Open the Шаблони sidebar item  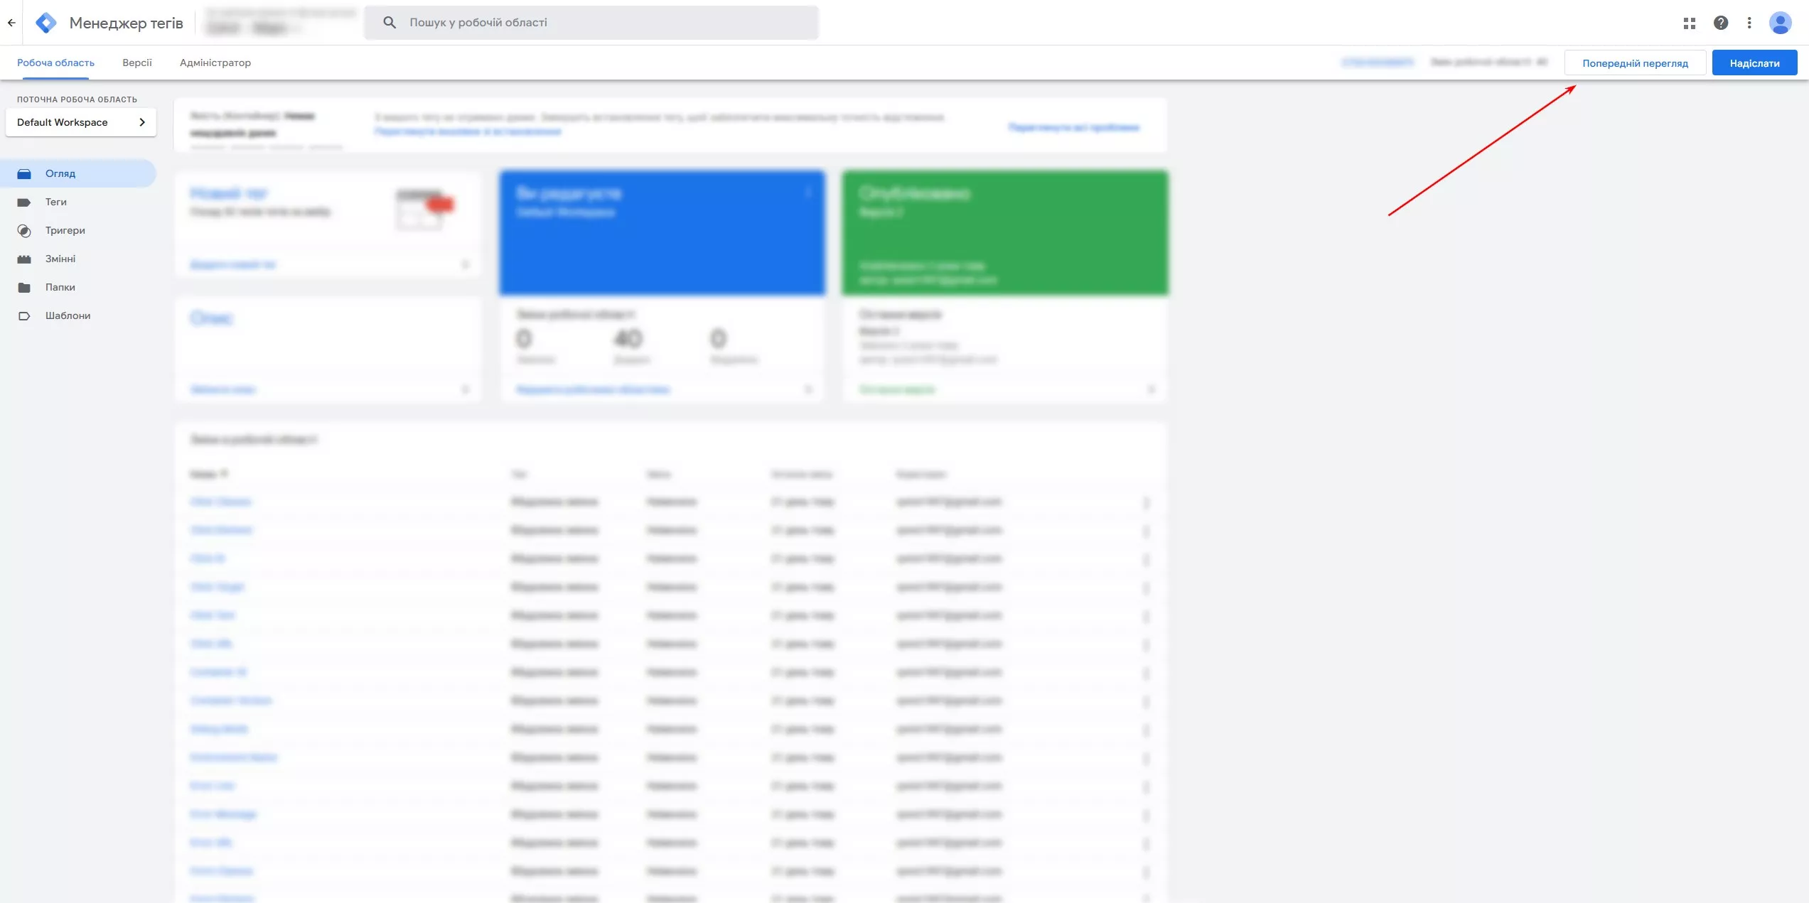tap(78, 315)
